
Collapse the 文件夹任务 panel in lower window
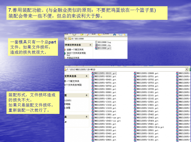[x=87, y=76]
